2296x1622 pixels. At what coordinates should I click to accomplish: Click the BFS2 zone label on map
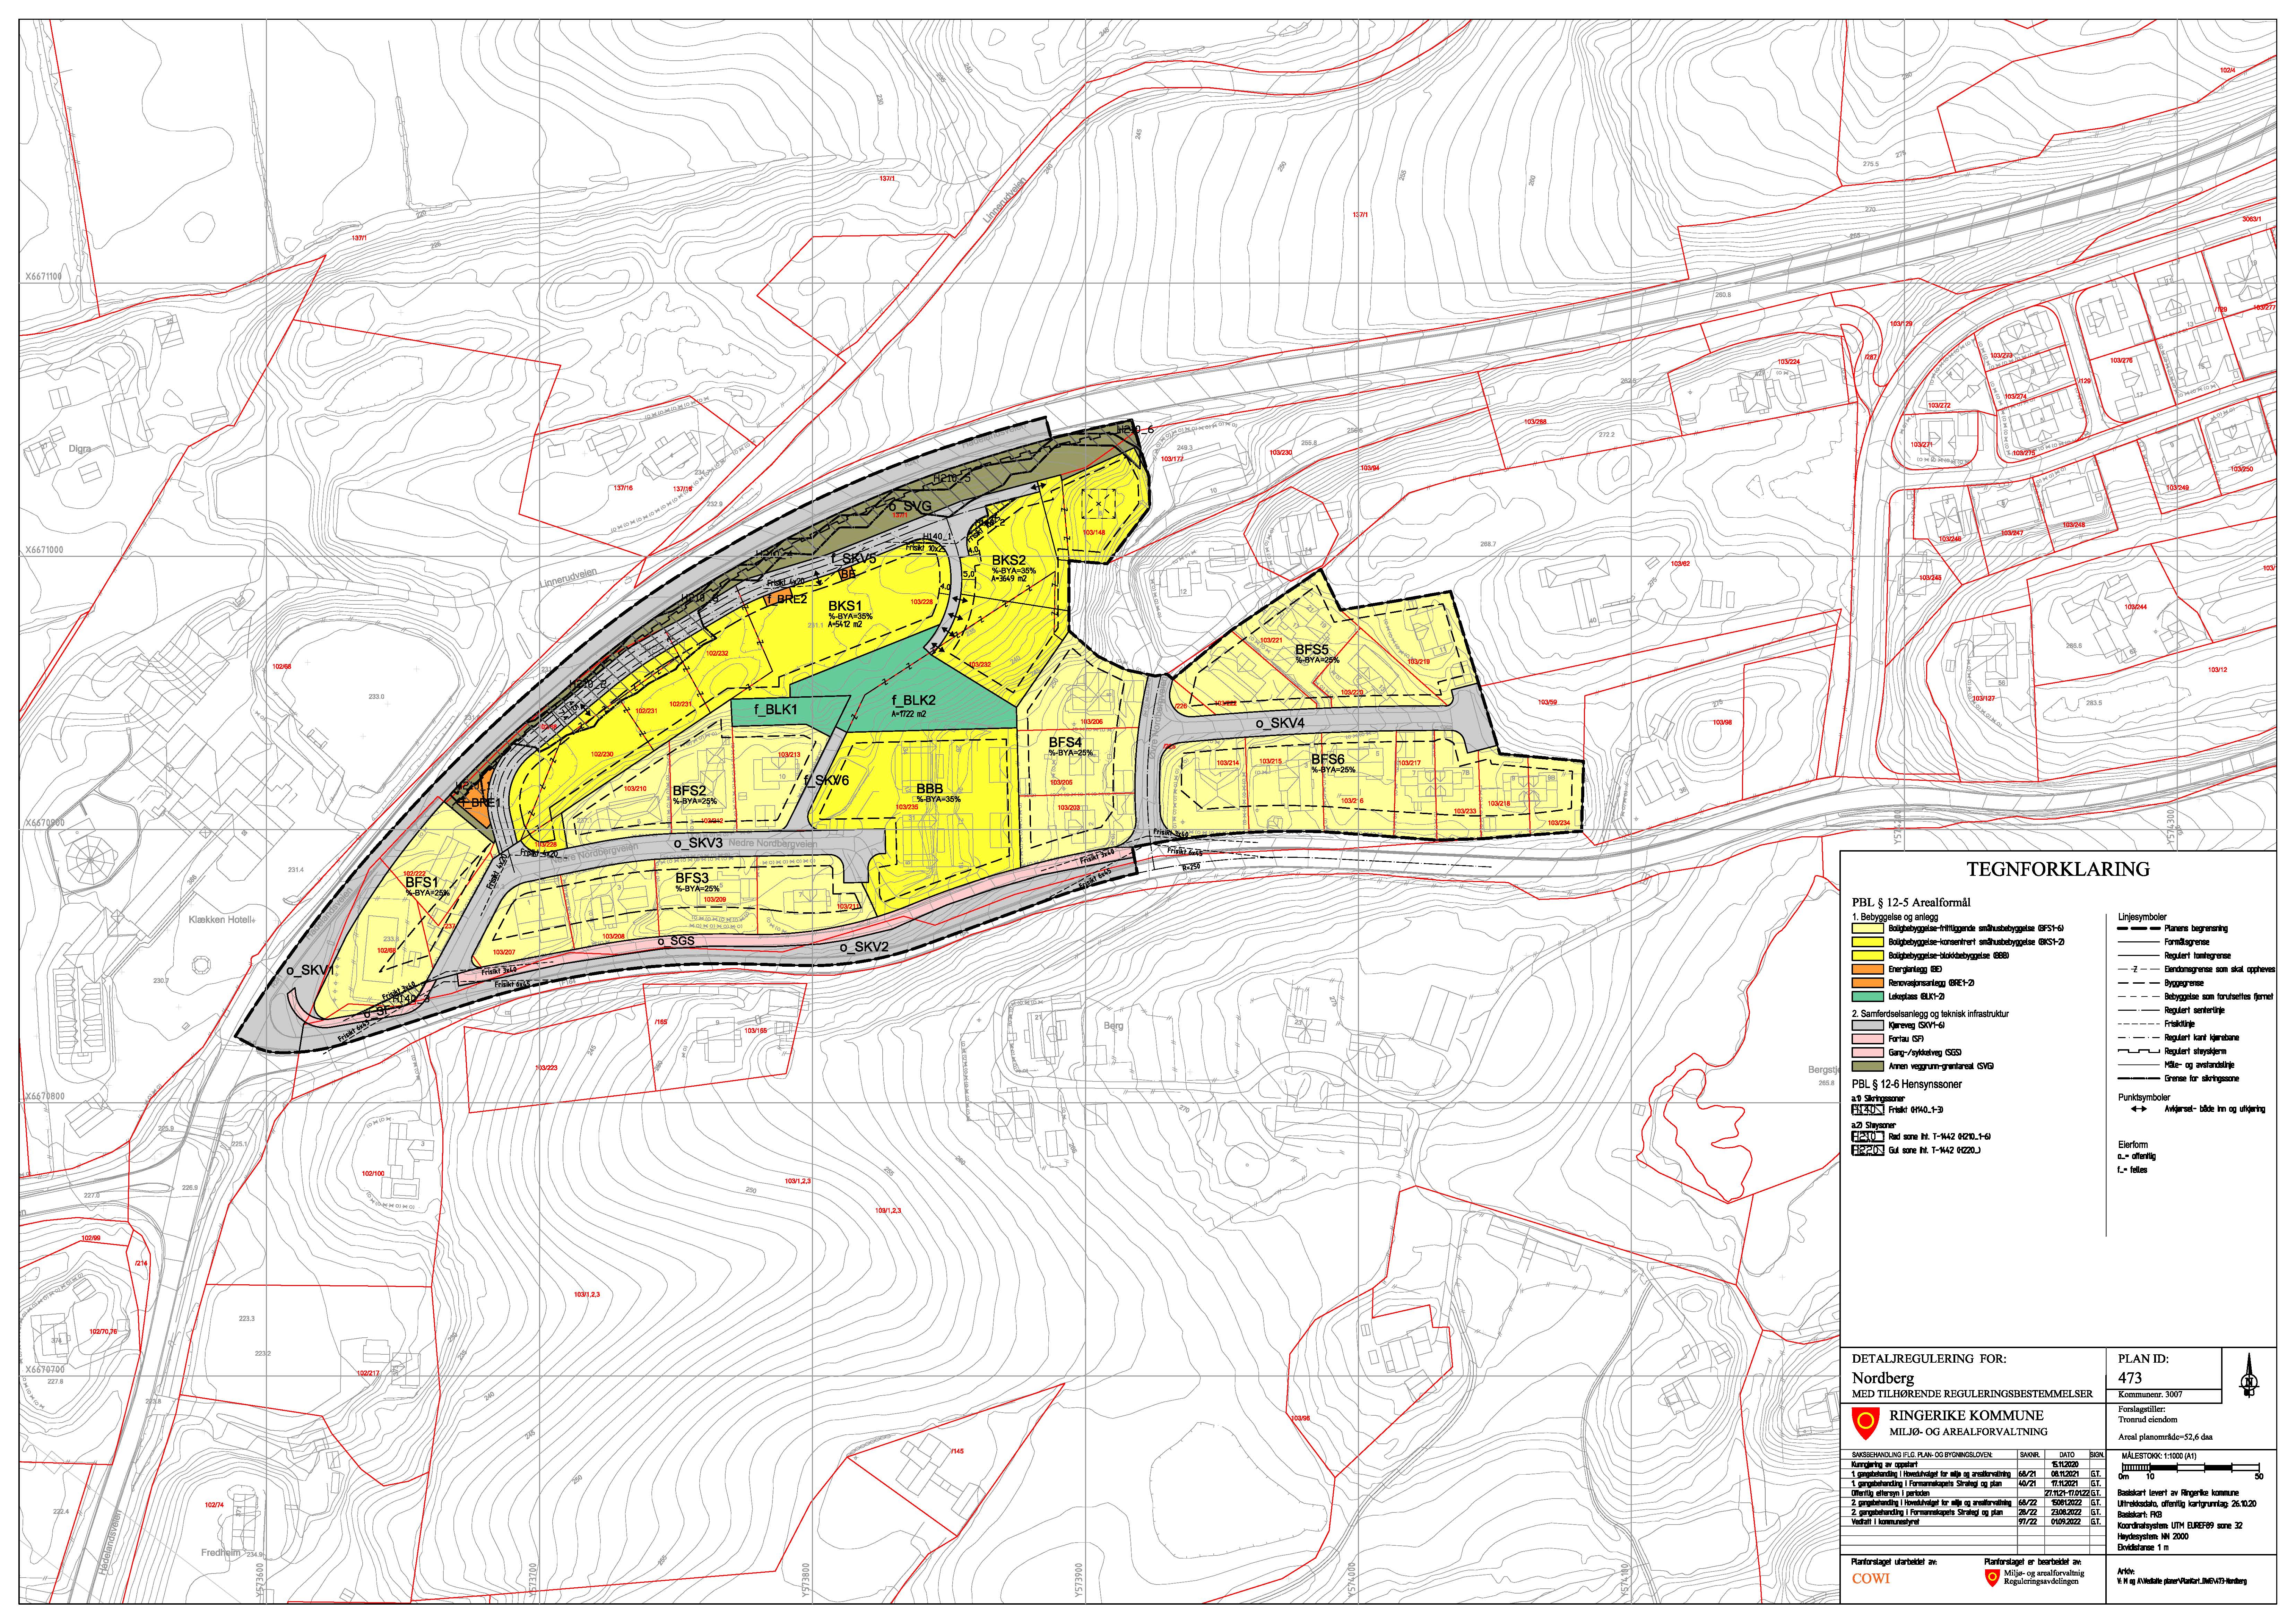(690, 791)
